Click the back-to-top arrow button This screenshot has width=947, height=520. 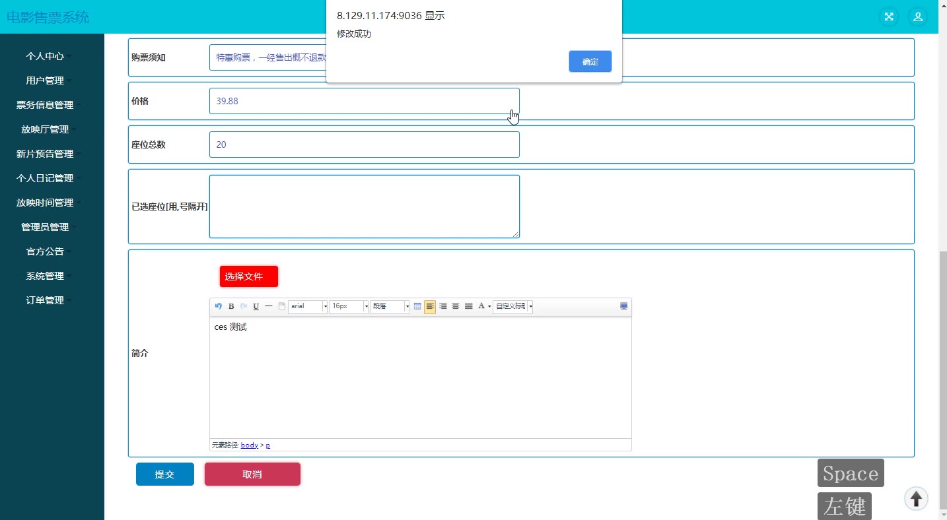click(916, 499)
